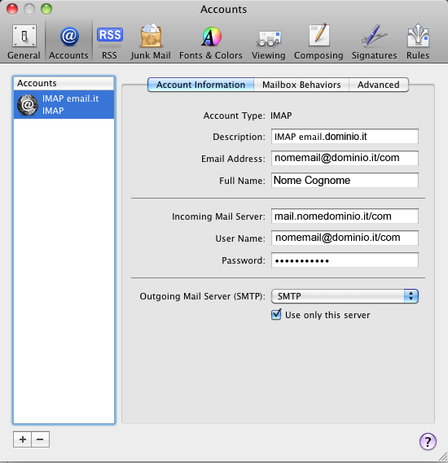Switch to the Mailbox Behaviors tab
The height and width of the screenshot is (463, 448).
pos(301,85)
